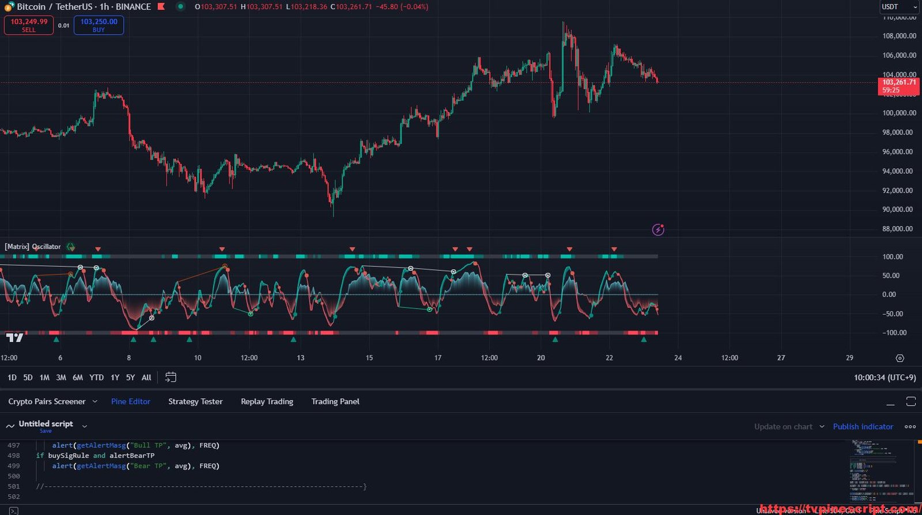Select the YTD time range
Image resolution: width=922 pixels, height=515 pixels.
[96, 377]
